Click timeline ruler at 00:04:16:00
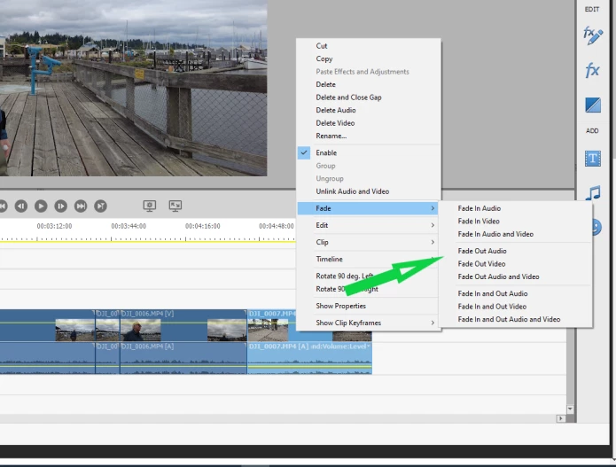 (202, 226)
